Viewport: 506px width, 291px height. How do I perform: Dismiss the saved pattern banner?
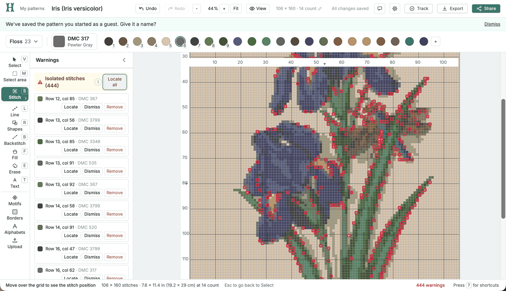492,24
